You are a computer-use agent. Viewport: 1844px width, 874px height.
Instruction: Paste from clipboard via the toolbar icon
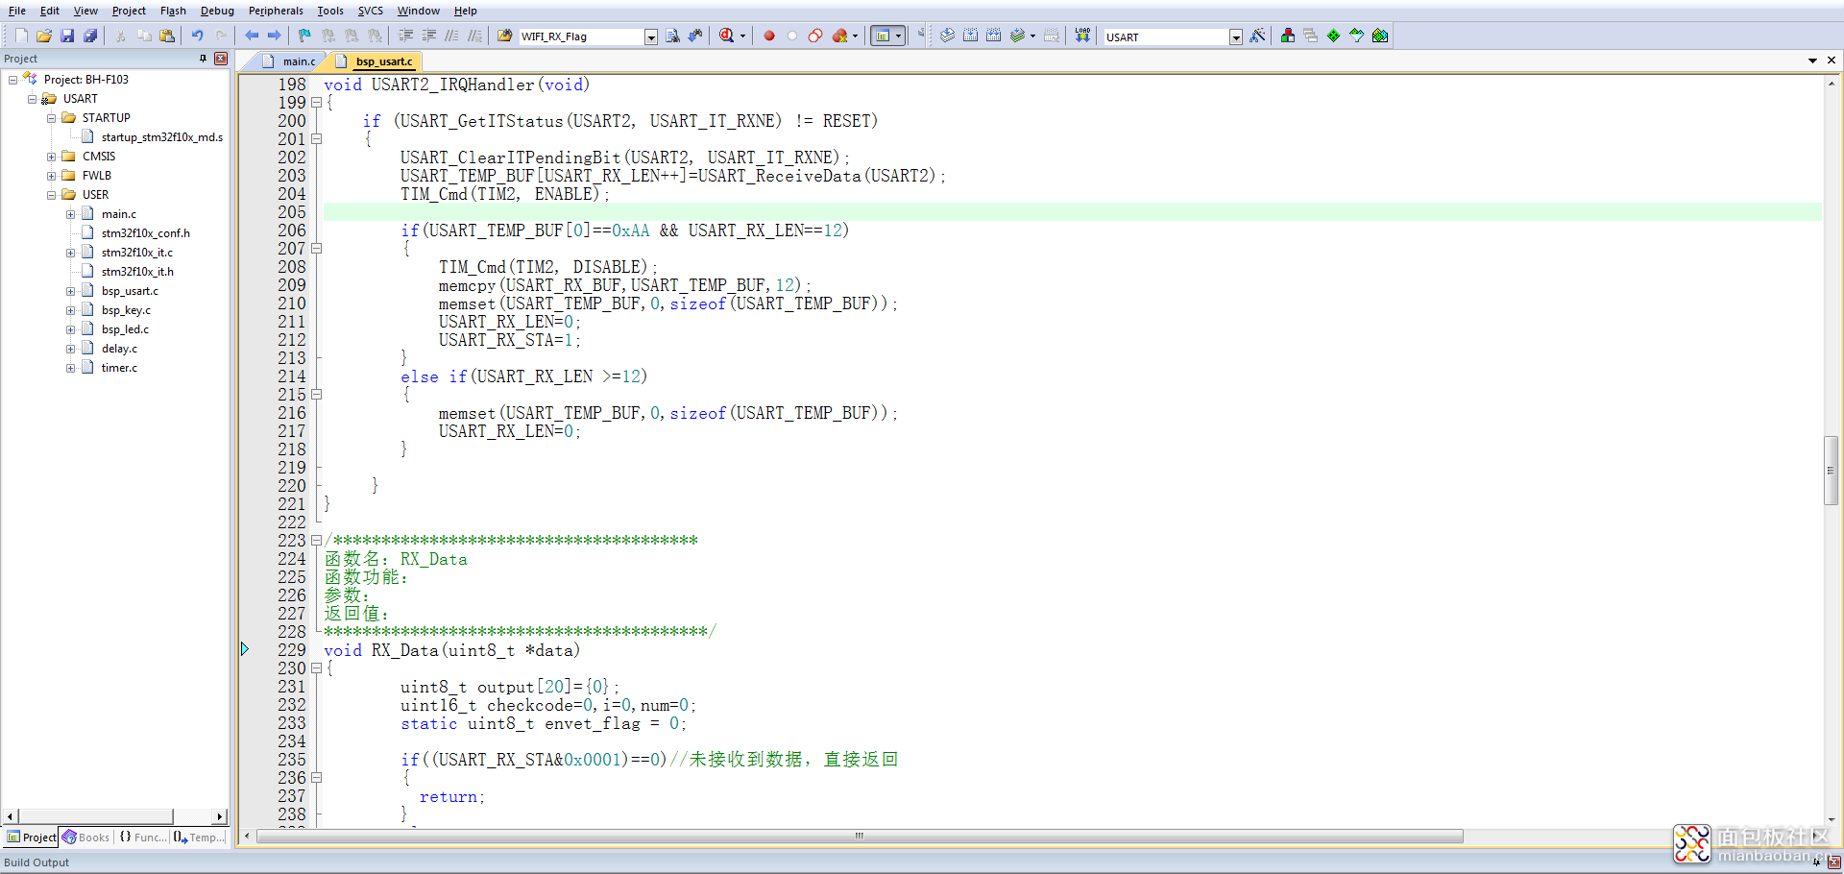[x=167, y=36]
